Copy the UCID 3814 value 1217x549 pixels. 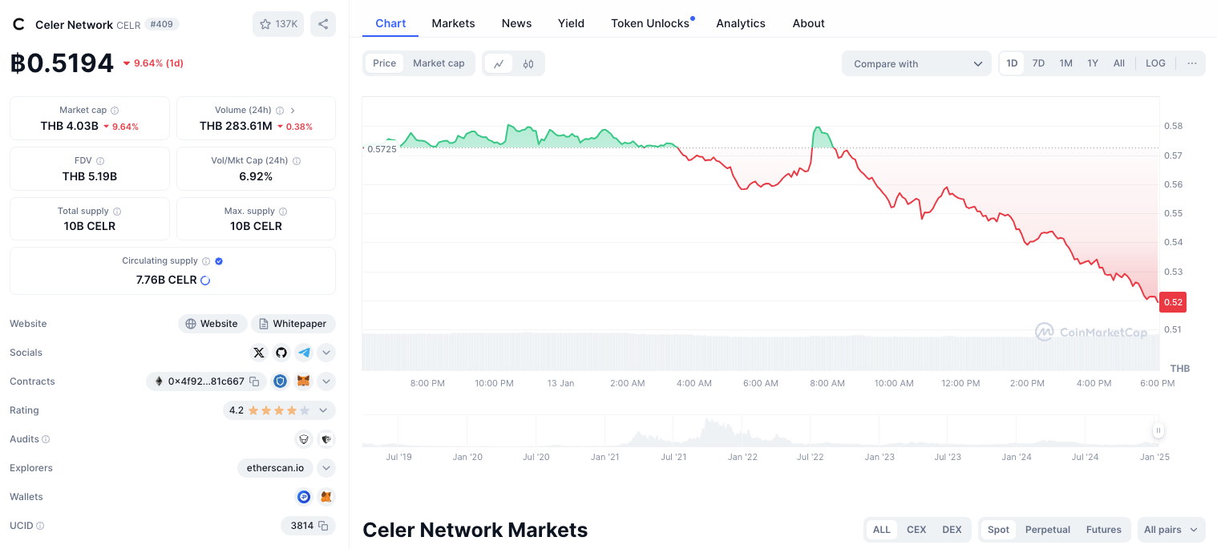[x=323, y=526]
